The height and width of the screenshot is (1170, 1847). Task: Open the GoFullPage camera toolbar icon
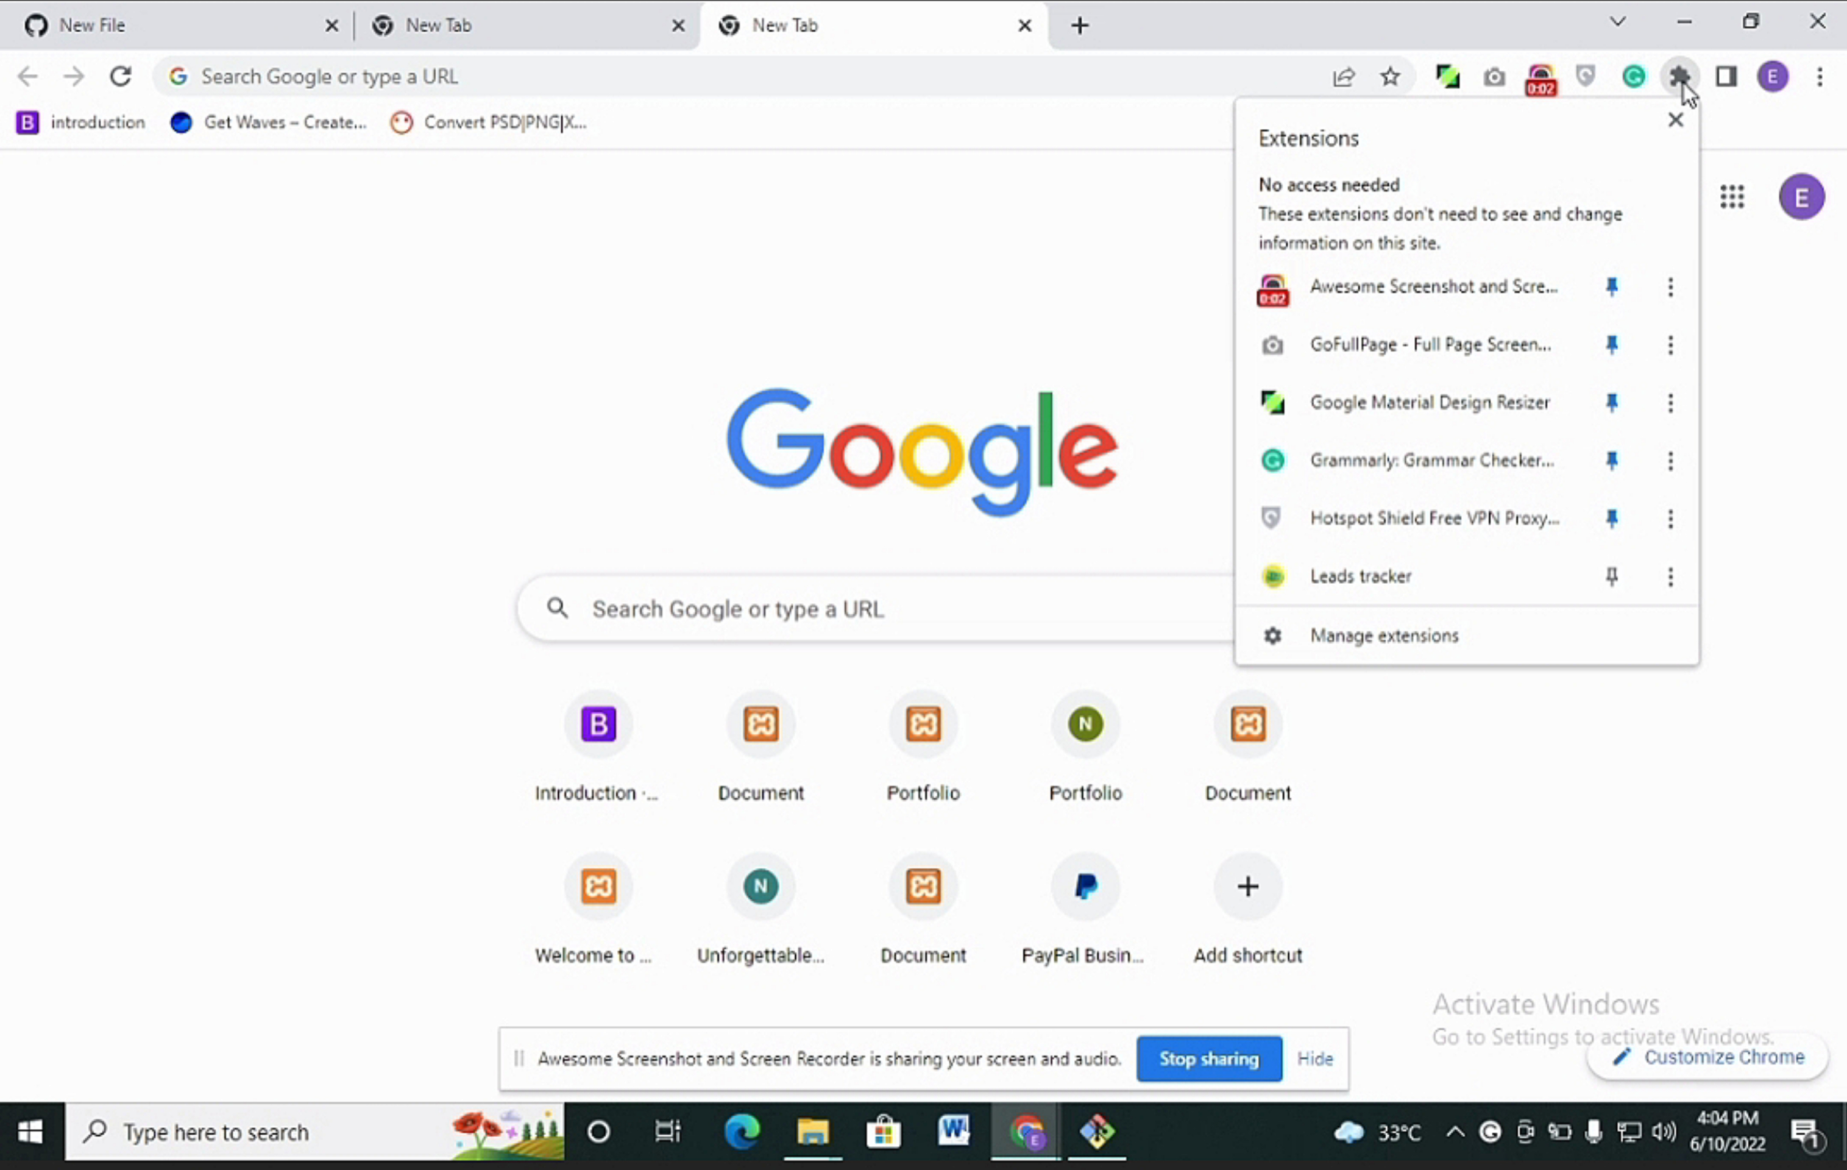1494,77
